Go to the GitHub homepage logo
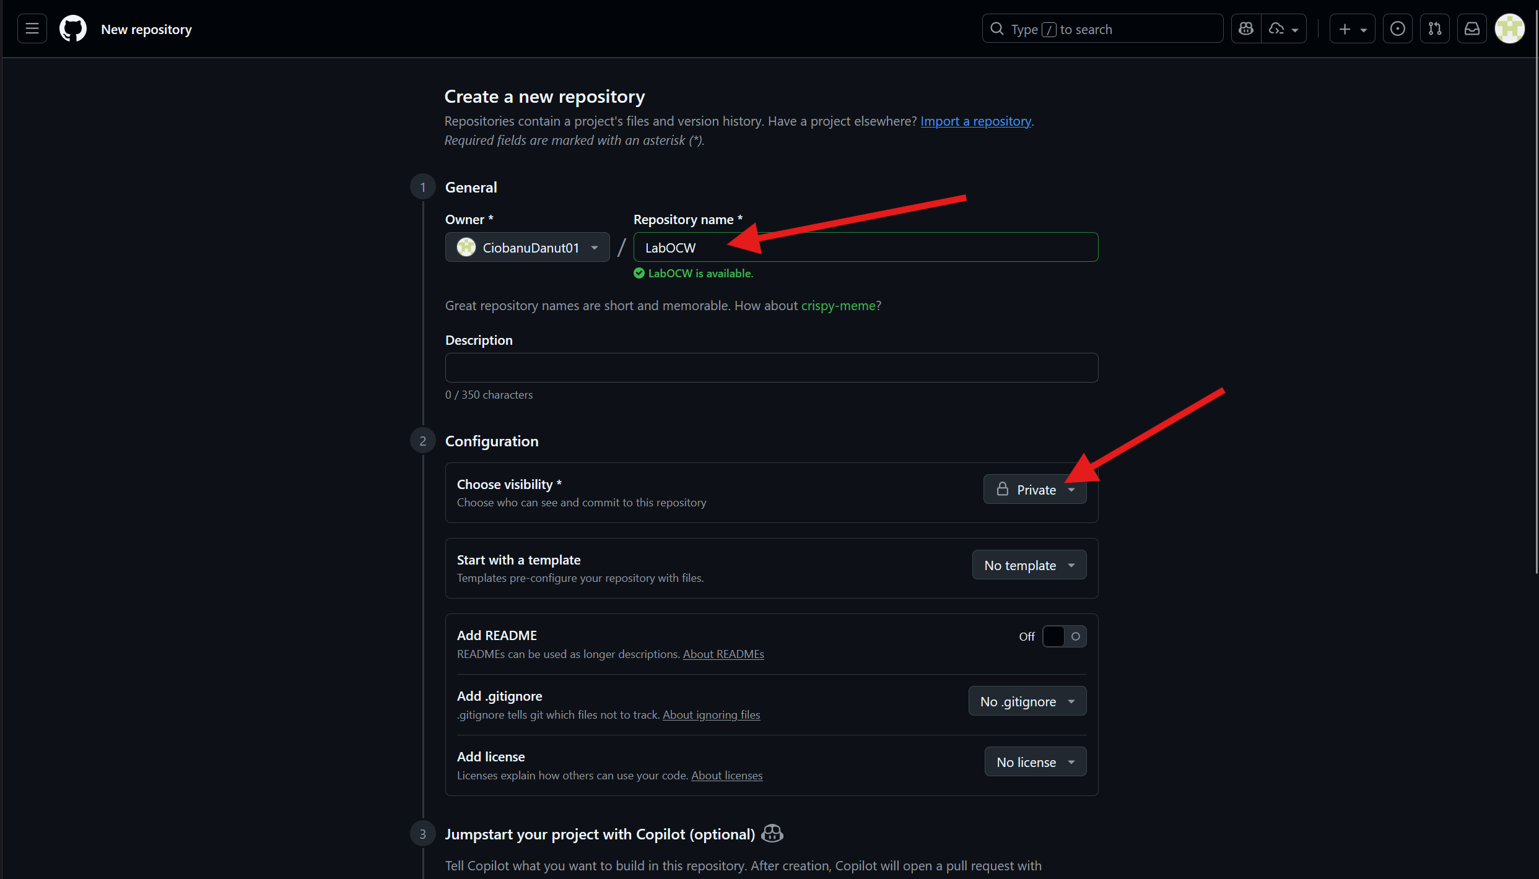Viewport: 1539px width, 879px height. [x=73, y=29]
